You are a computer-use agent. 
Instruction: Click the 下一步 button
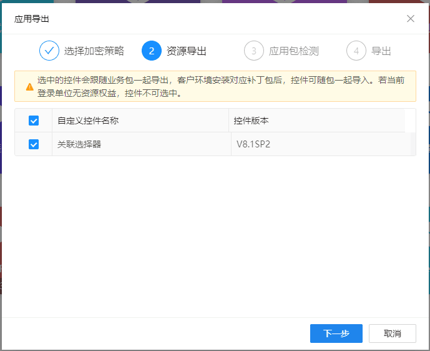pyautogui.click(x=336, y=334)
